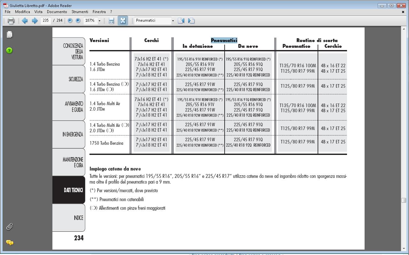Open the Pages panel in the left sidebar
The height and width of the screenshot is (255, 409).
click(x=10, y=34)
